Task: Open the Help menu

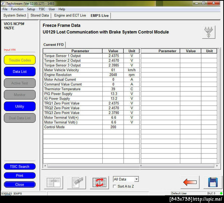Action: tap(62, 9)
